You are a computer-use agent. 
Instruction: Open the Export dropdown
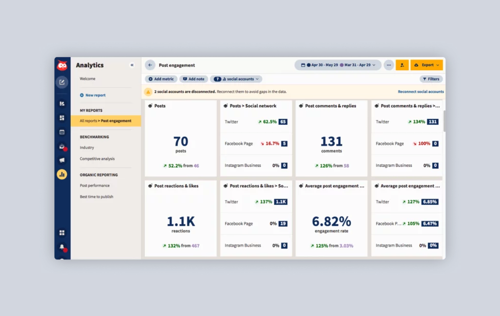[x=427, y=65]
